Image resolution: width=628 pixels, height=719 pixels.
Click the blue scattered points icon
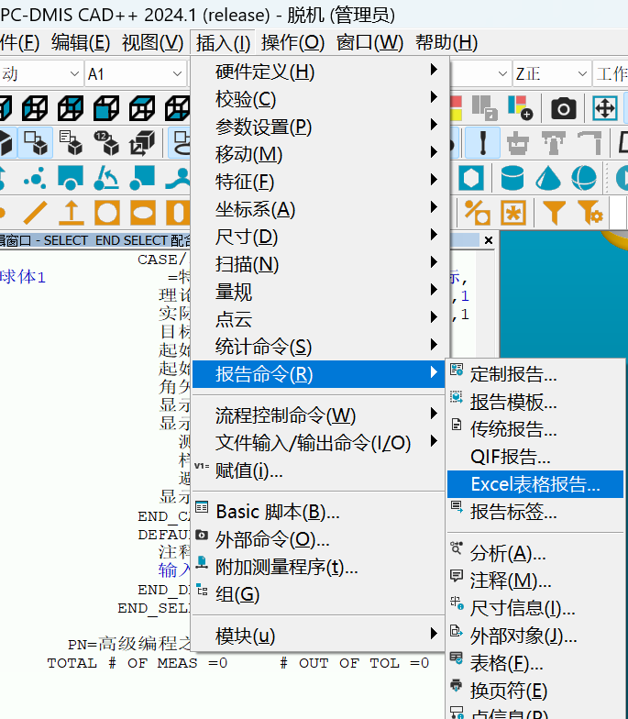pyautogui.click(x=35, y=178)
